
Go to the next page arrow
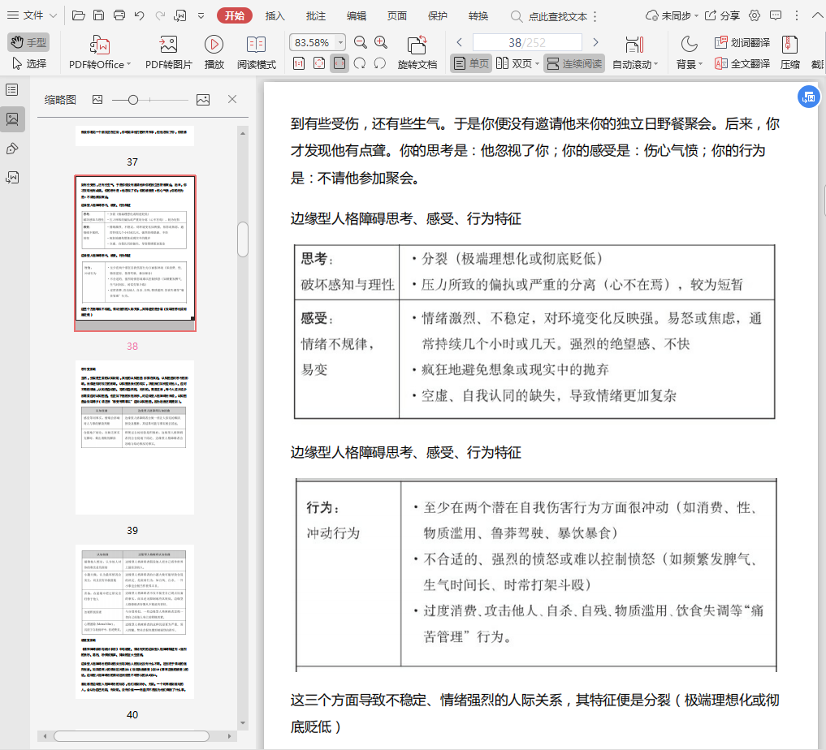click(595, 42)
